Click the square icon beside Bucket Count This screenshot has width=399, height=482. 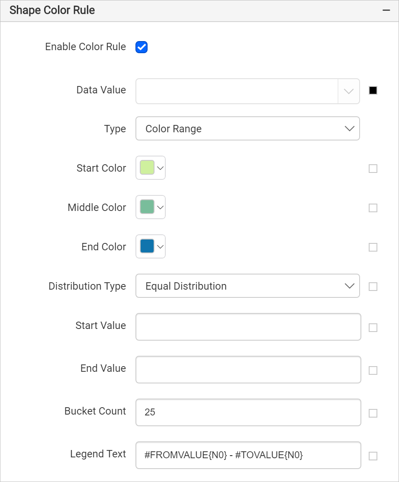(x=373, y=413)
